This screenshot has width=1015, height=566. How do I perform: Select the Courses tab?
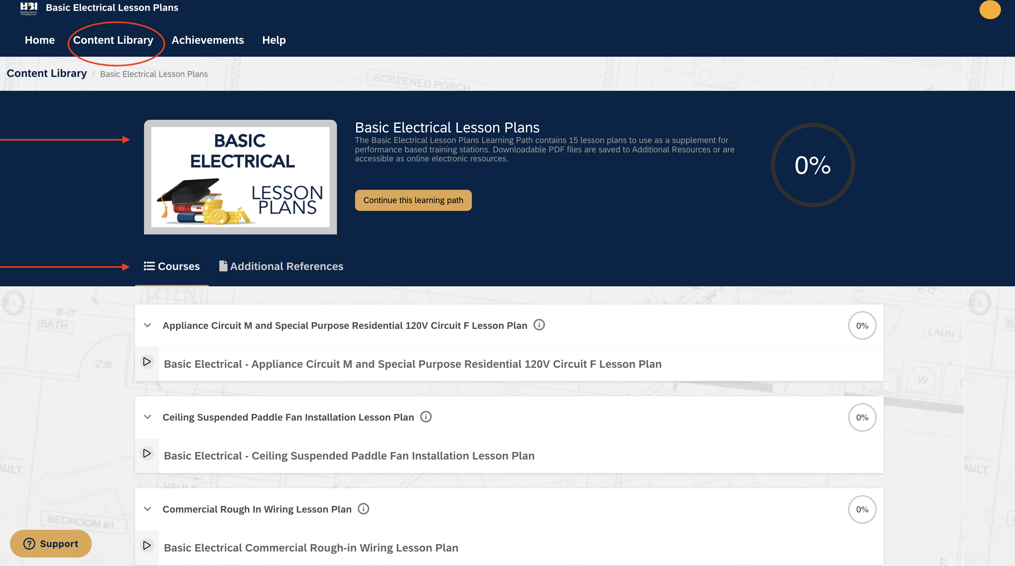tap(172, 266)
